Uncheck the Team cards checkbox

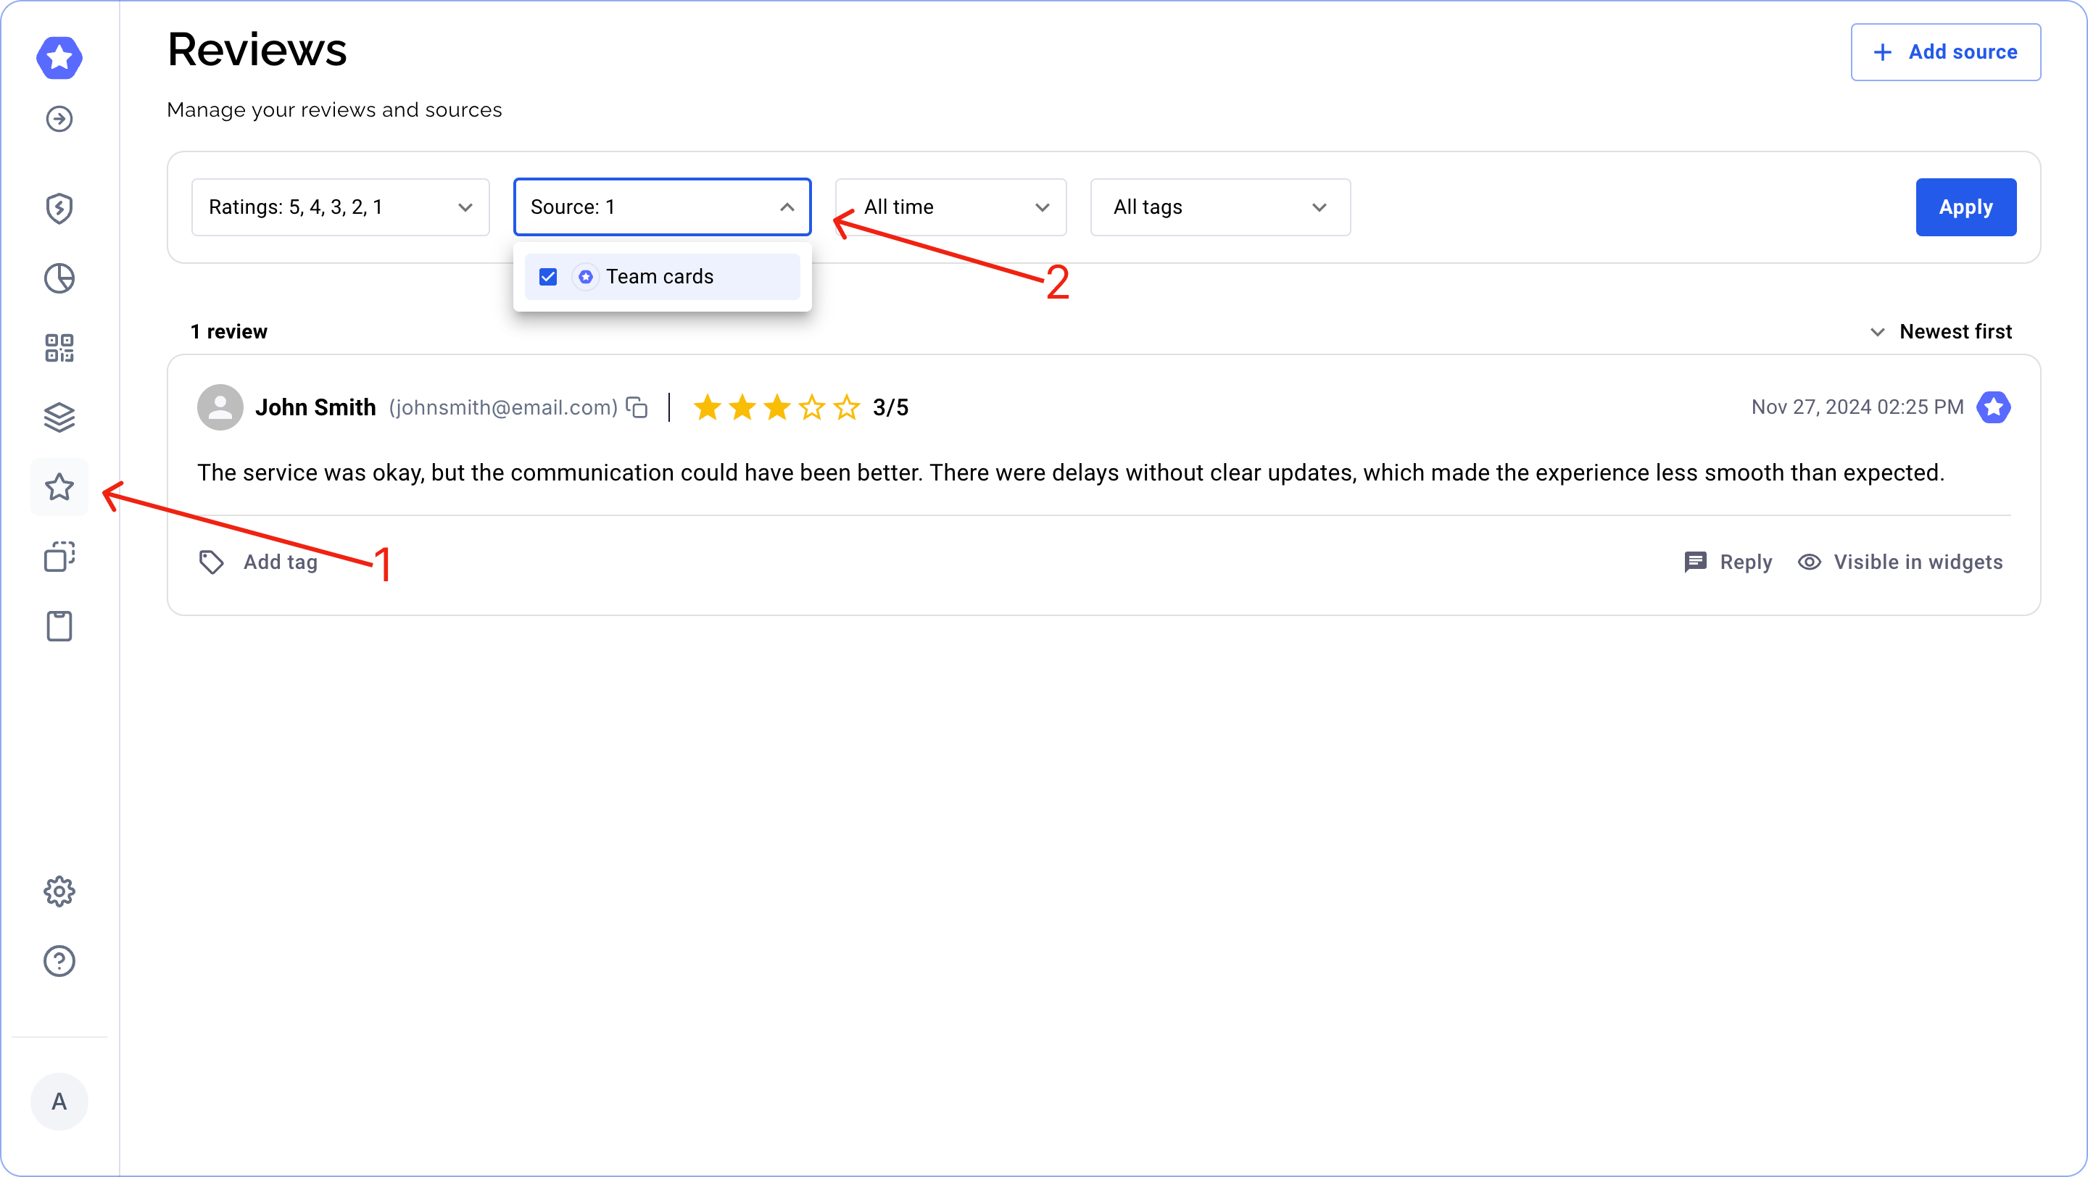(548, 277)
